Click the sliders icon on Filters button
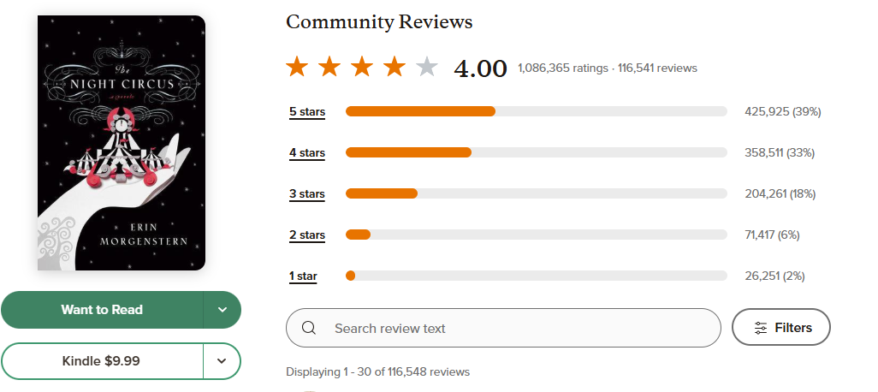The width and height of the screenshot is (878, 392). 761,328
